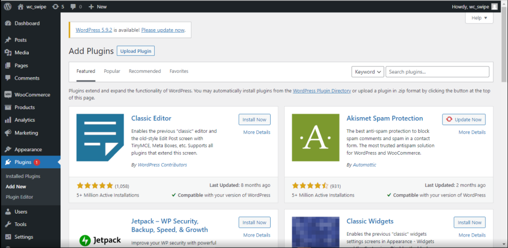Click the WordPress Contributors author link
Screen dimensions: 508x248
click(162, 165)
